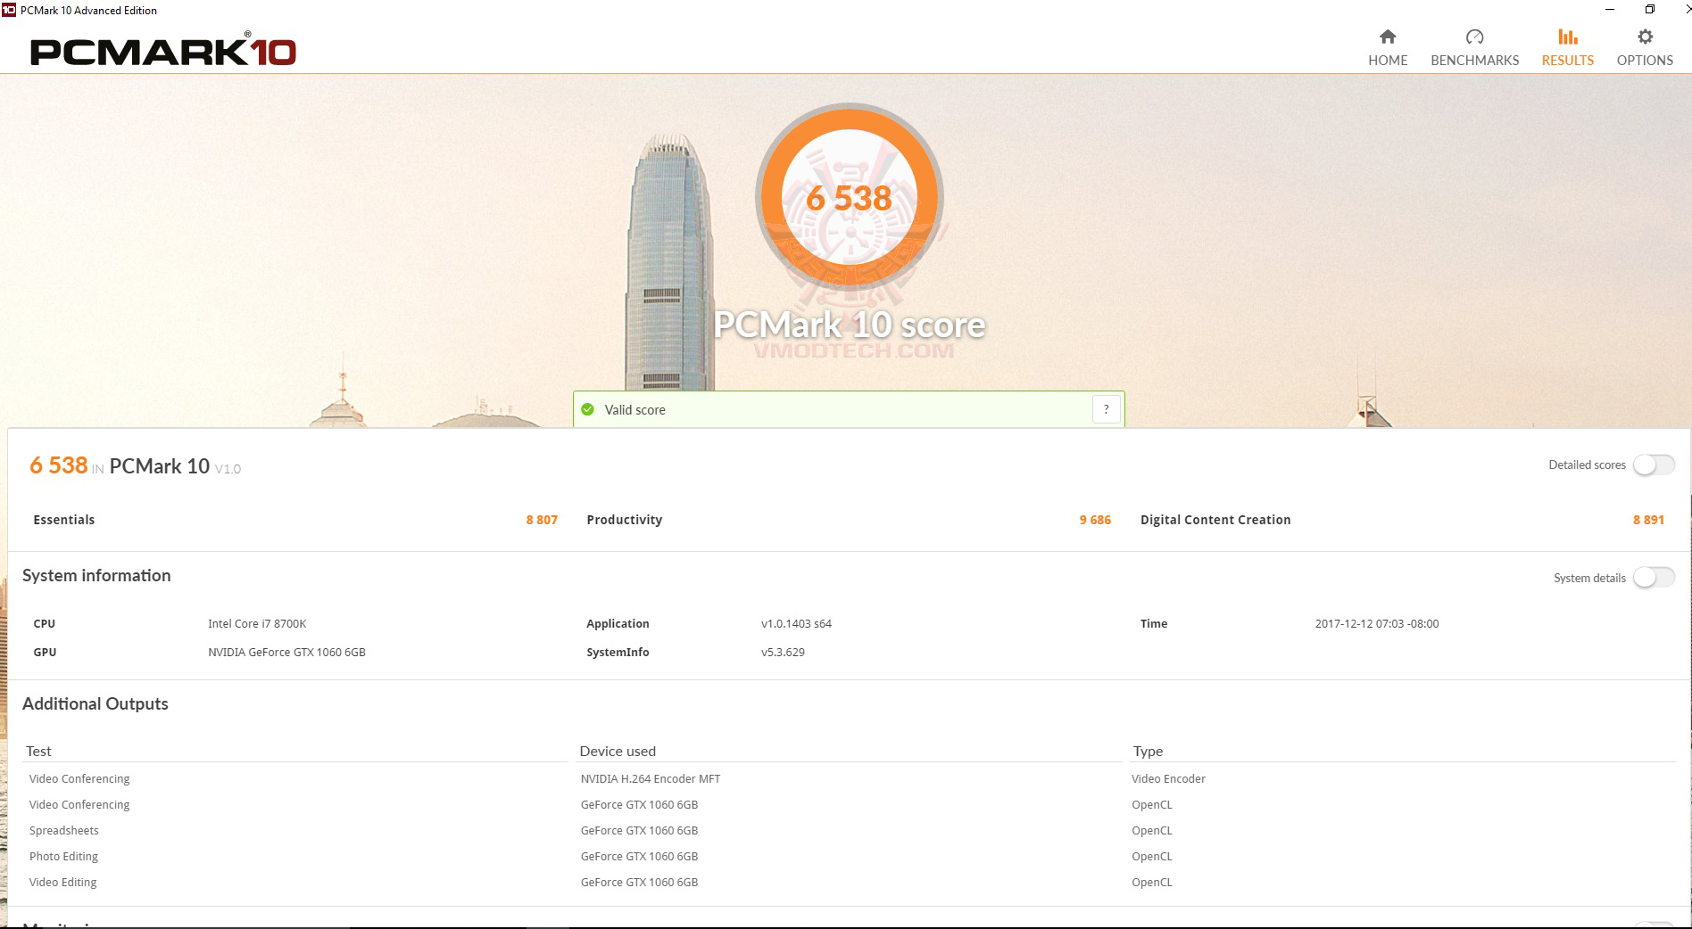Click the green valid score checkmark icon
This screenshot has height=929, width=1692.
click(x=587, y=409)
